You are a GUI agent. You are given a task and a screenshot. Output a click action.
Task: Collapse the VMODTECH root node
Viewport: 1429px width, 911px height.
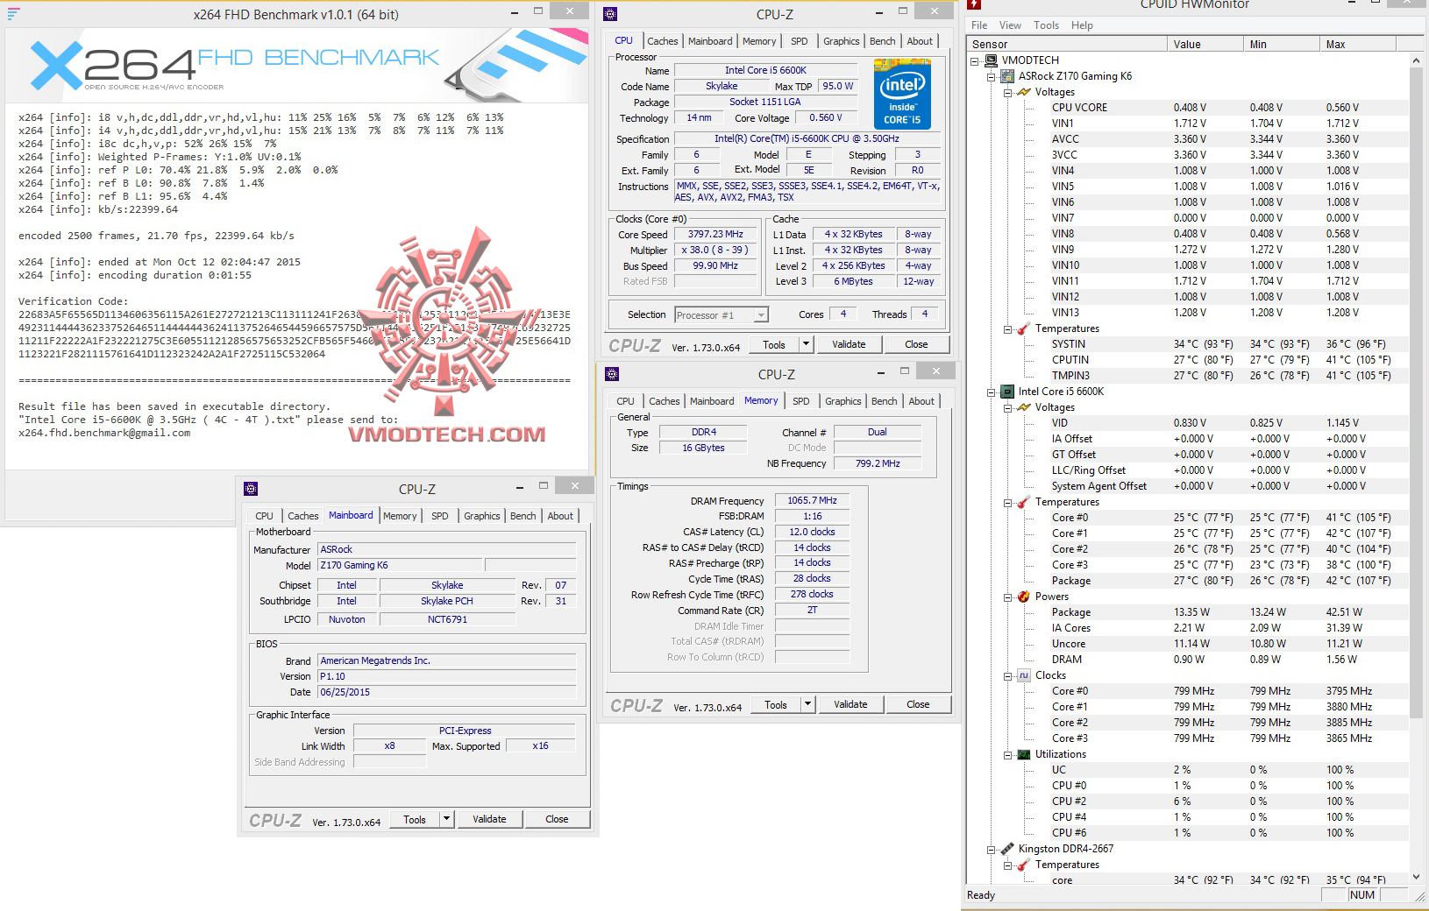[976, 60]
